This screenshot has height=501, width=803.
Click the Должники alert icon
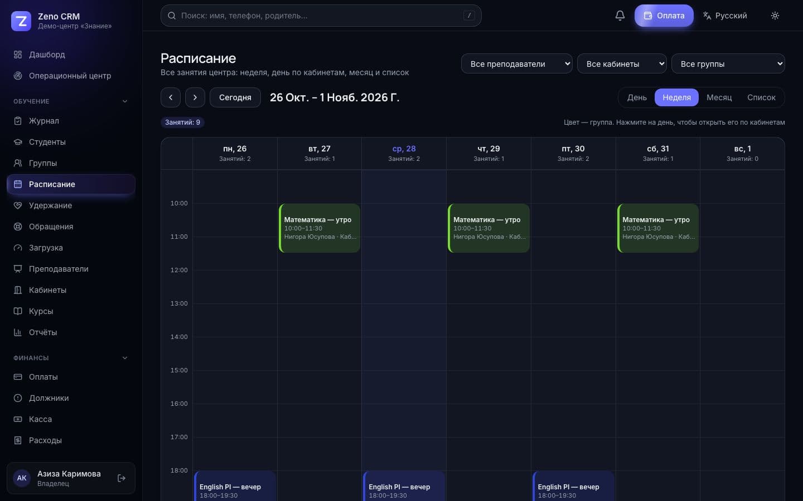(x=18, y=398)
